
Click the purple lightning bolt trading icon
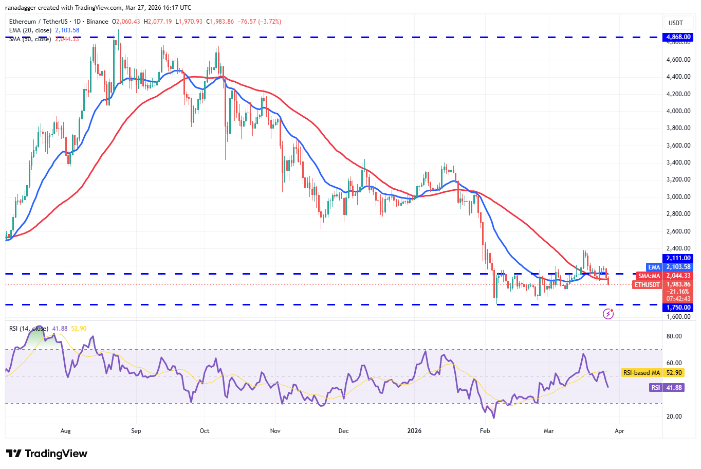[608, 314]
